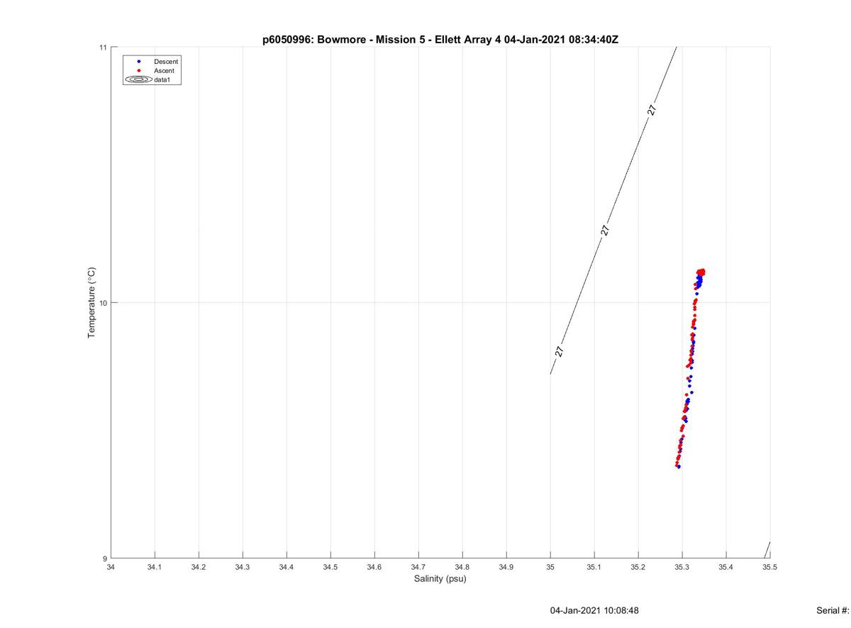Screen dimensions: 851x628
Task: Click the x-axis tick label 34.4
Action: click(287, 567)
